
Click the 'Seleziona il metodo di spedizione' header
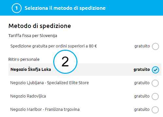click(65, 8)
